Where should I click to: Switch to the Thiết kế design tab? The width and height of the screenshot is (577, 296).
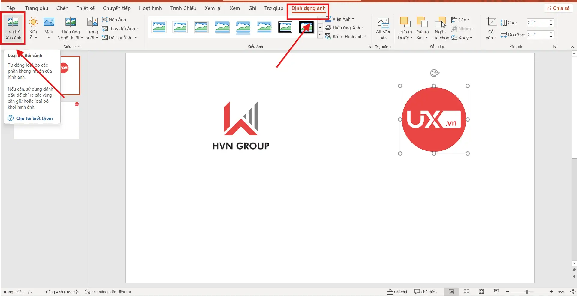[x=85, y=8]
